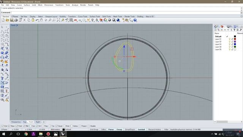Toggle the Mid osnap checkbox
The height and width of the screenshot is (137, 243).
pos(24,126)
